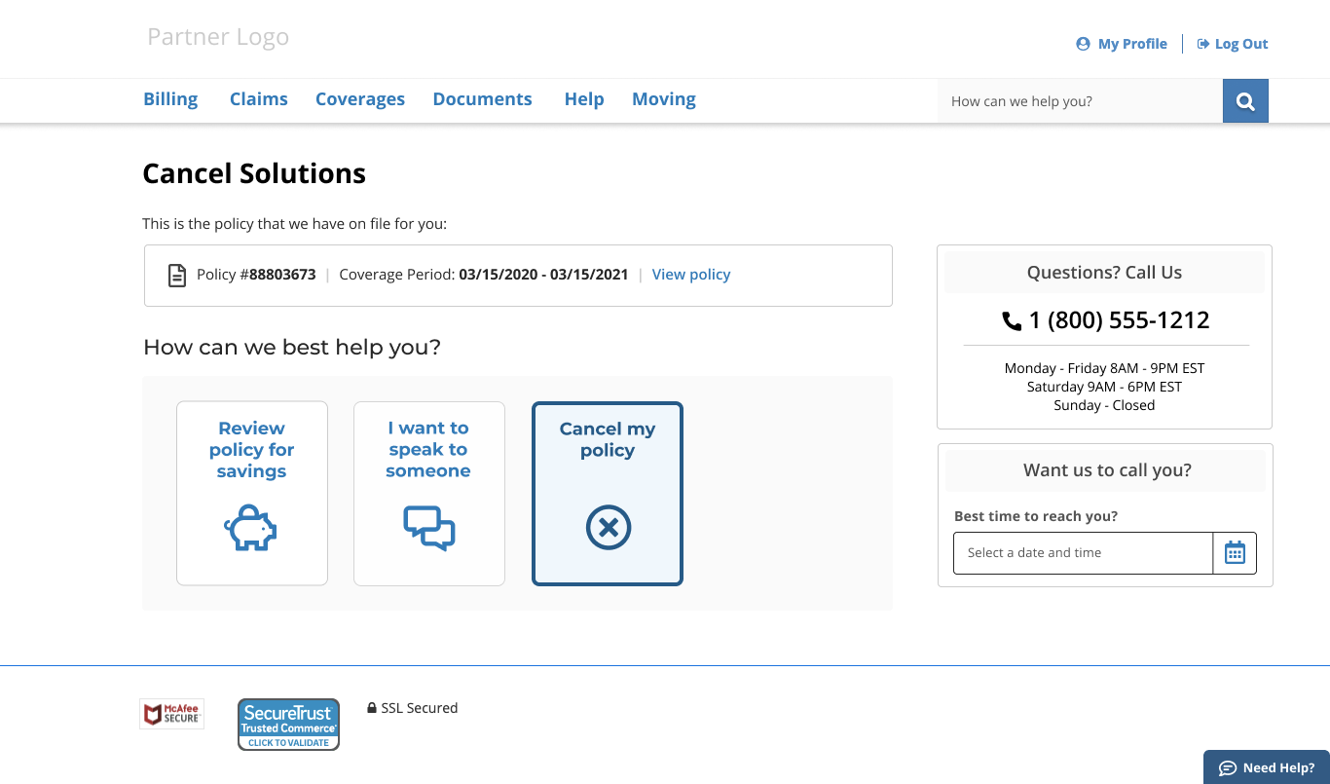Go to the Coverages section
This screenshot has height=784, width=1330.
pos(360,99)
